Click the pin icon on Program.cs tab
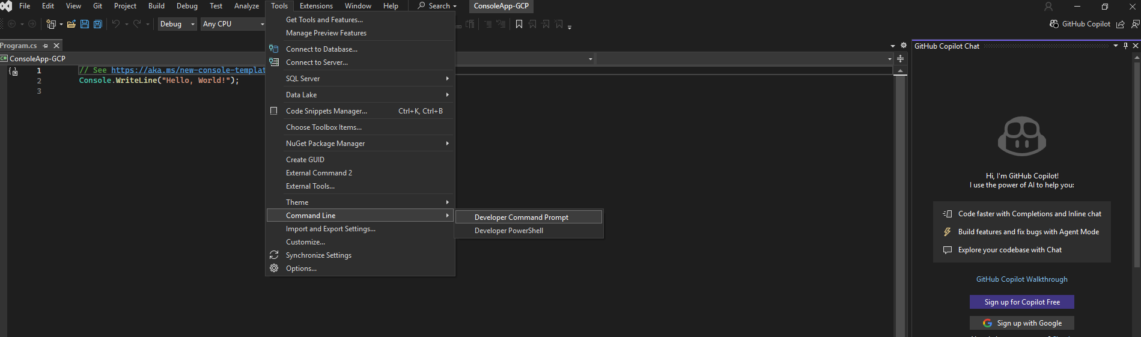 point(45,46)
